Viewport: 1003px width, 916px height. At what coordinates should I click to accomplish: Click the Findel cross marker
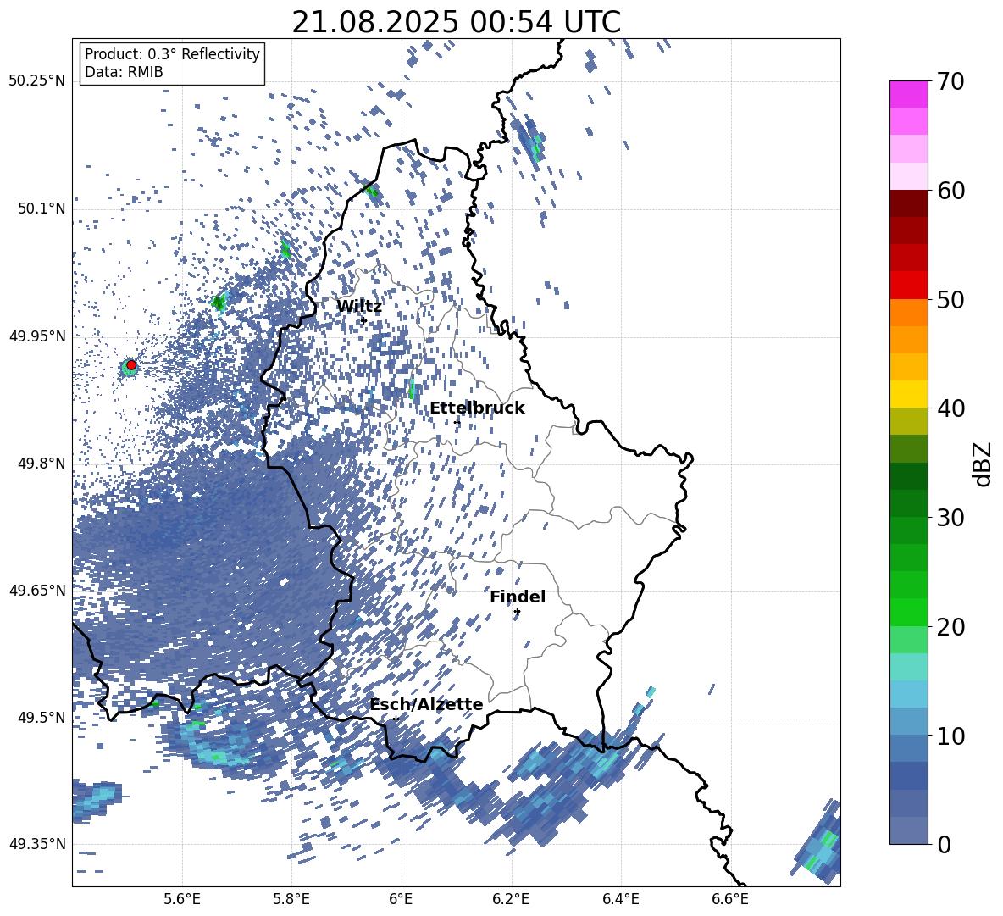pos(517,612)
